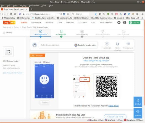The height and width of the screenshot is (123, 145).
Task: Click the Lightweight feature icon
Action: (107, 44)
